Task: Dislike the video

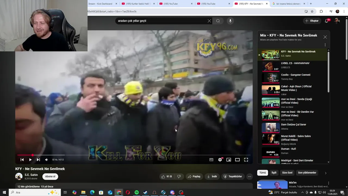Action: pyautogui.click(x=179, y=176)
